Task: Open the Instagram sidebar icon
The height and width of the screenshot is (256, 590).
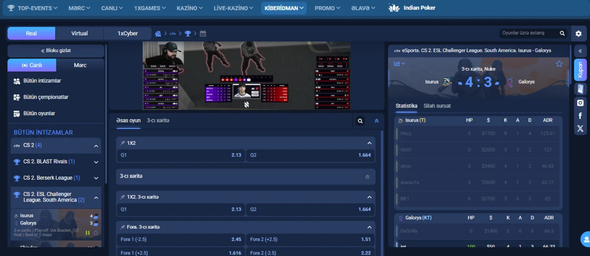Action: click(580, 103)
